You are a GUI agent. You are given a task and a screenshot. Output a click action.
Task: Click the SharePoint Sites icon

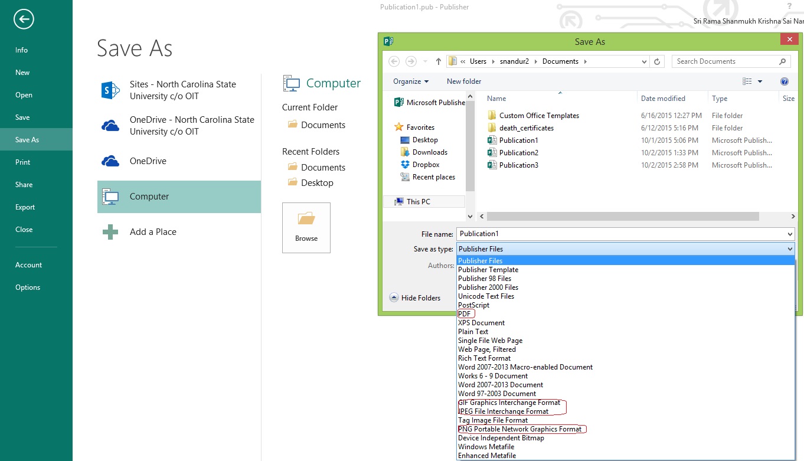click(110, 90)
